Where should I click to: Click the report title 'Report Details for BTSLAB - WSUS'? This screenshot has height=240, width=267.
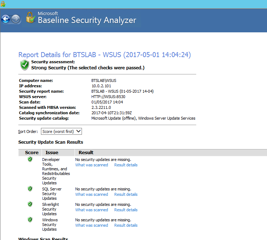pyautogui.click(x=105, y=55)
